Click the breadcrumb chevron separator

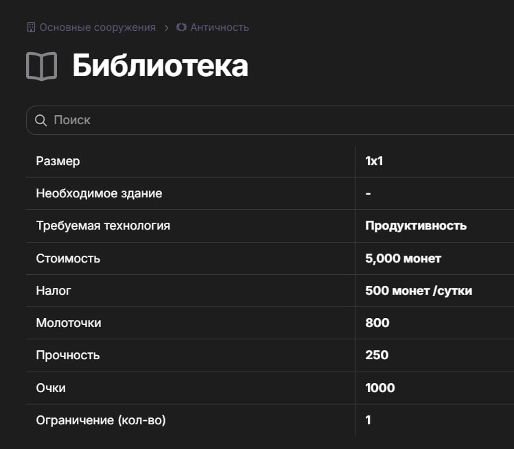click(x=167, y=28)
